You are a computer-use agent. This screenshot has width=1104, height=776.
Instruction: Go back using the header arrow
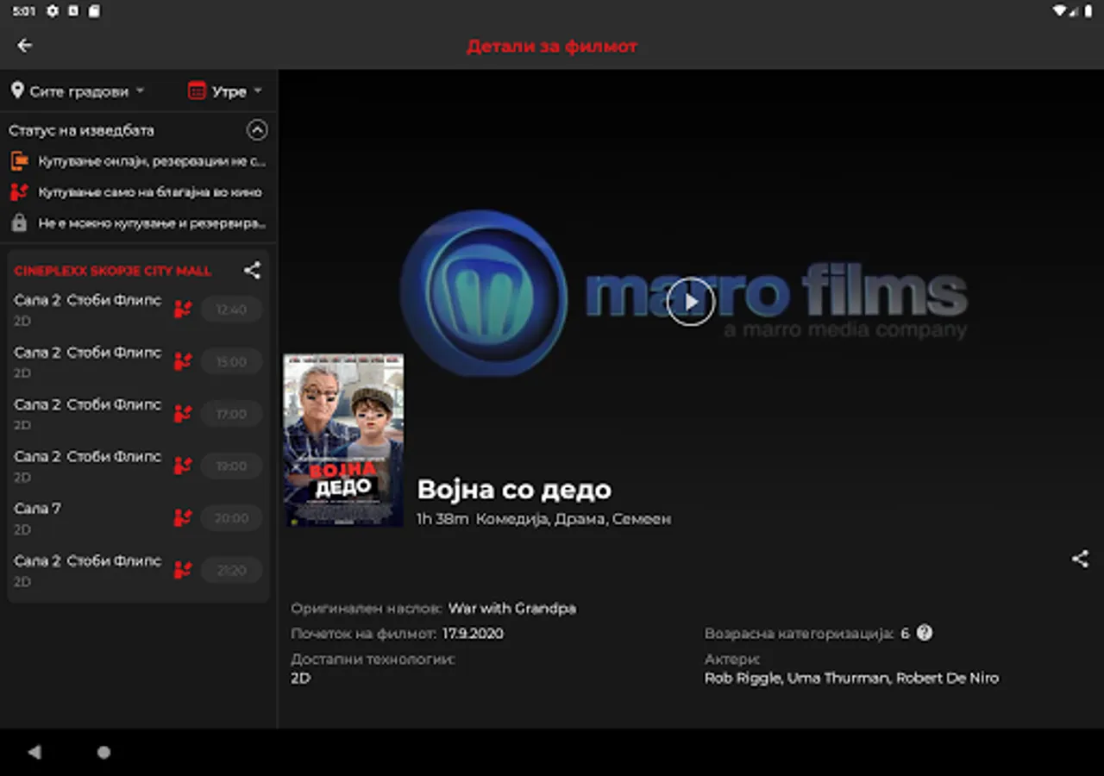[25, 46]
